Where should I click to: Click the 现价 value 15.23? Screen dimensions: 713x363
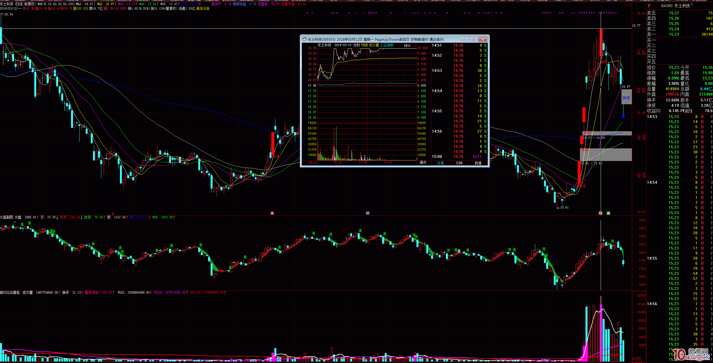(x=674, y=68)
